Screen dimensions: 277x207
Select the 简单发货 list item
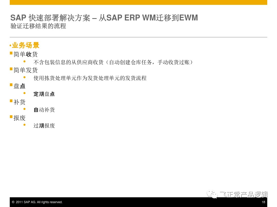click(26, 70)
